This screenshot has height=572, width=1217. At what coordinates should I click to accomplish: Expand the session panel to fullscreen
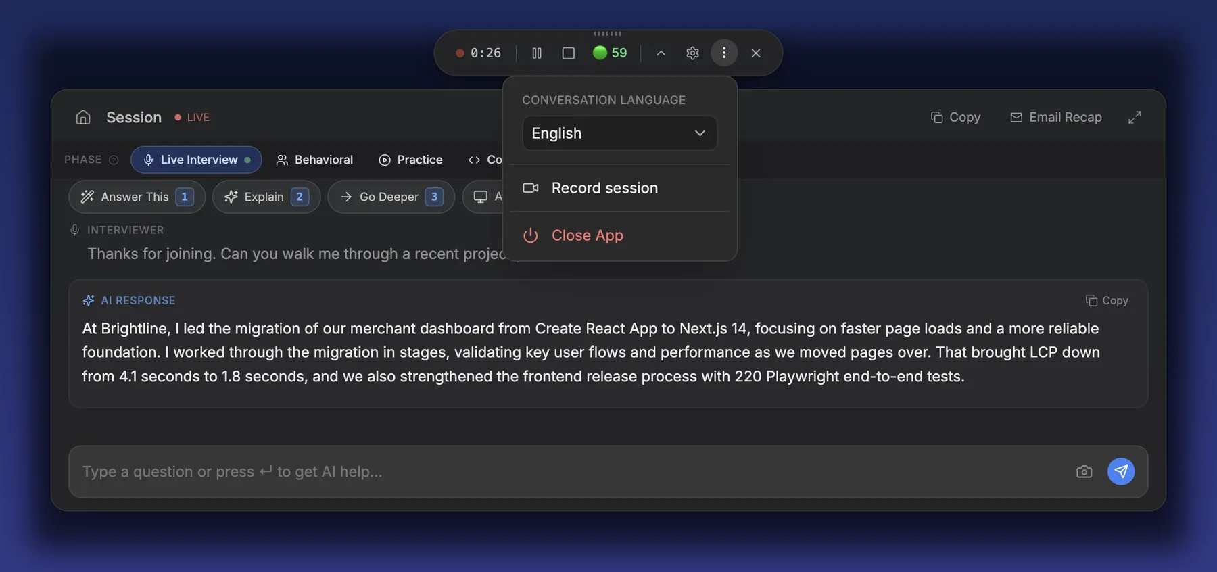pos(1135,117)
